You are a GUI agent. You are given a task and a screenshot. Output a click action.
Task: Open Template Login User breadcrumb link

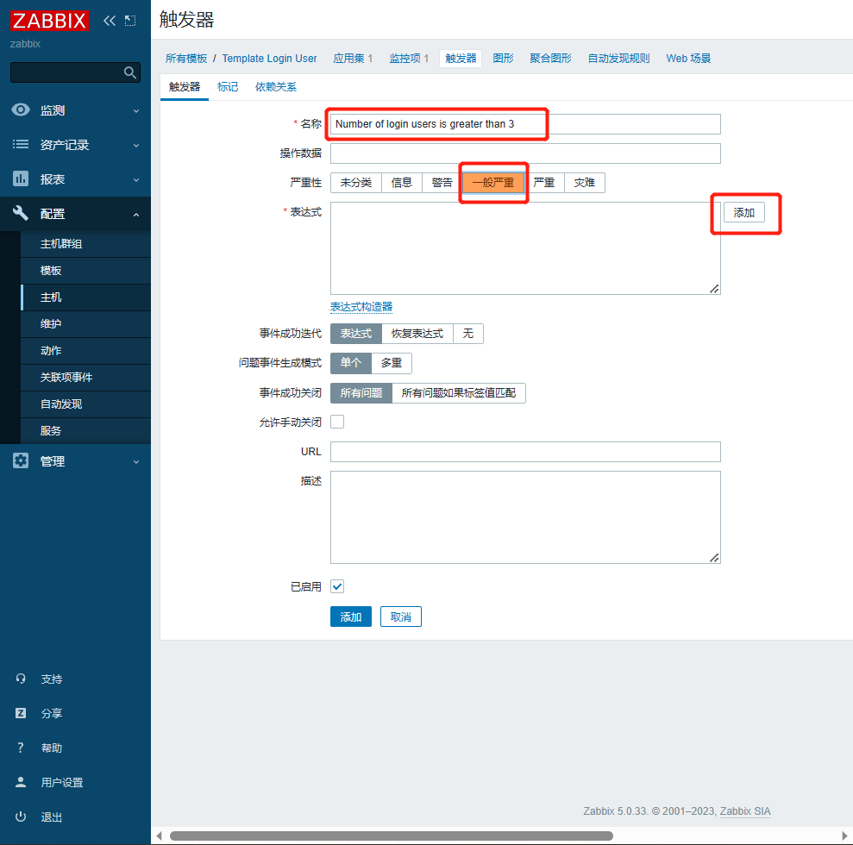coord(269,58)
